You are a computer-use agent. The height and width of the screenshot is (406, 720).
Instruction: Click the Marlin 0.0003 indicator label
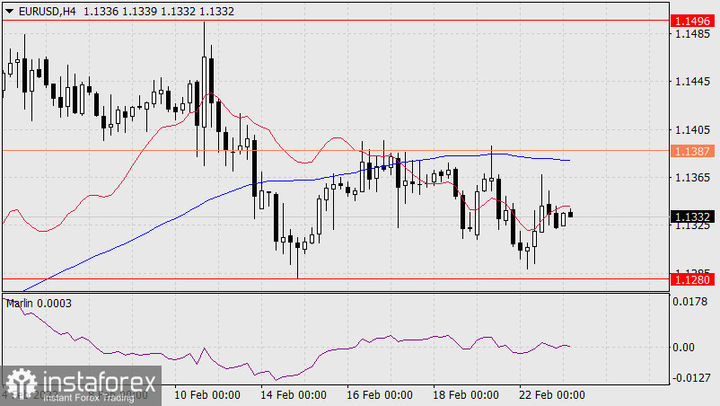[x=39, y=304]
